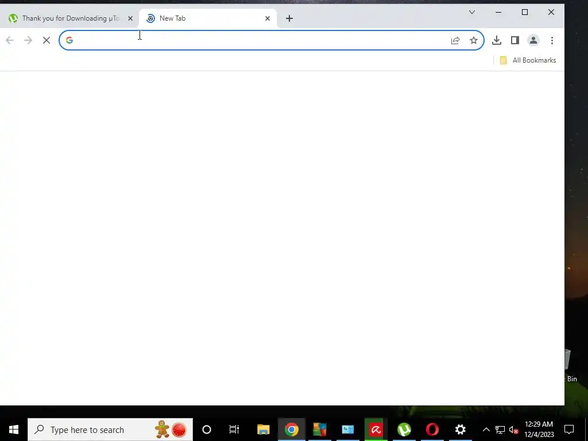Open the AVG taskbar icon
The height and width of the screenshot is (441, 588).
[x=319, y=430]
